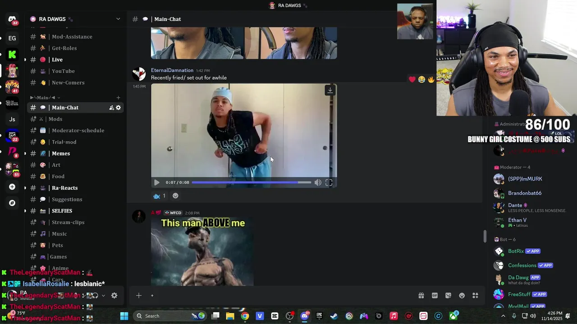The image size is (577, 324).
Task: Open Music channel
Action: coord(75,234)
